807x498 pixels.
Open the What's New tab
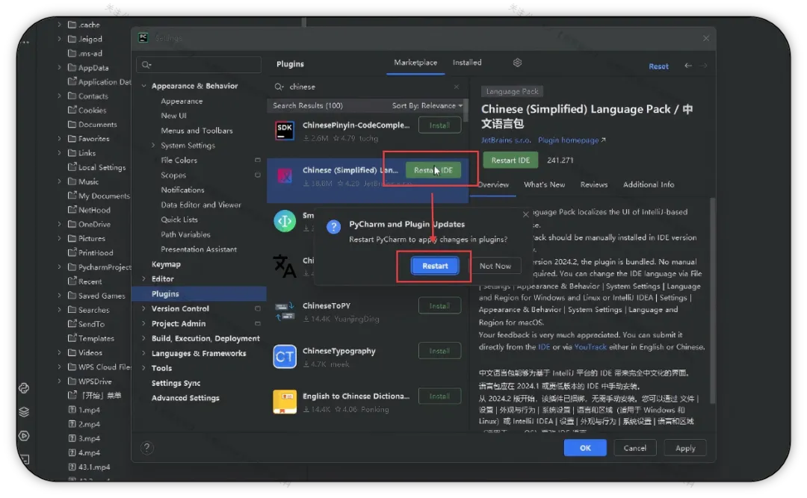coord(544,184)
